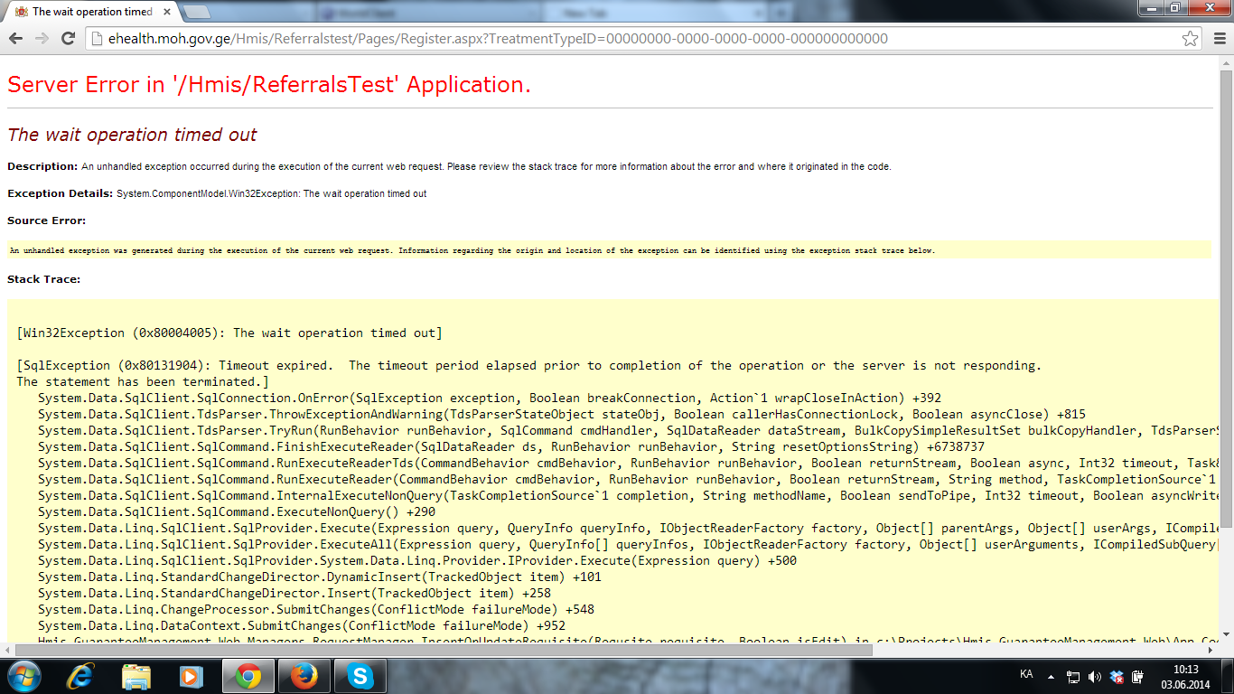The height and width of the screenshot is (694, 1234).
Task: Open the volume speaker tray icon
Action: [1095, 676]
